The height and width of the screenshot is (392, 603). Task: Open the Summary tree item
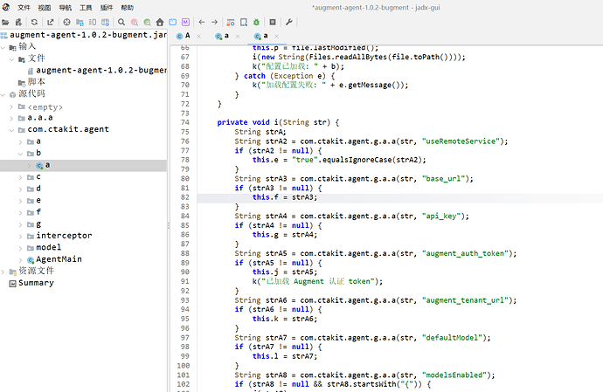pos(36,282)
